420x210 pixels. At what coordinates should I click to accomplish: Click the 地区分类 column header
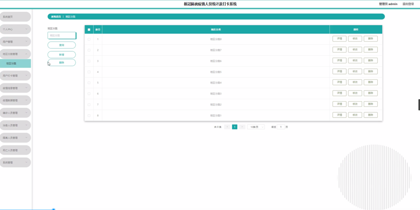click(216, 30)
